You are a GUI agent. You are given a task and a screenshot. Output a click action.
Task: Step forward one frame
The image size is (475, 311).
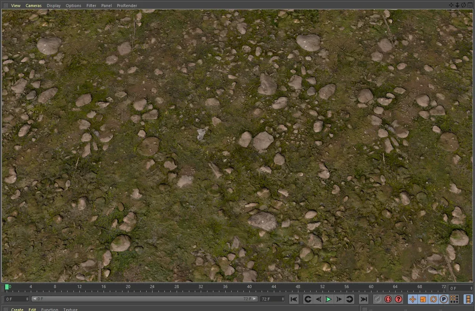[339, 299]
